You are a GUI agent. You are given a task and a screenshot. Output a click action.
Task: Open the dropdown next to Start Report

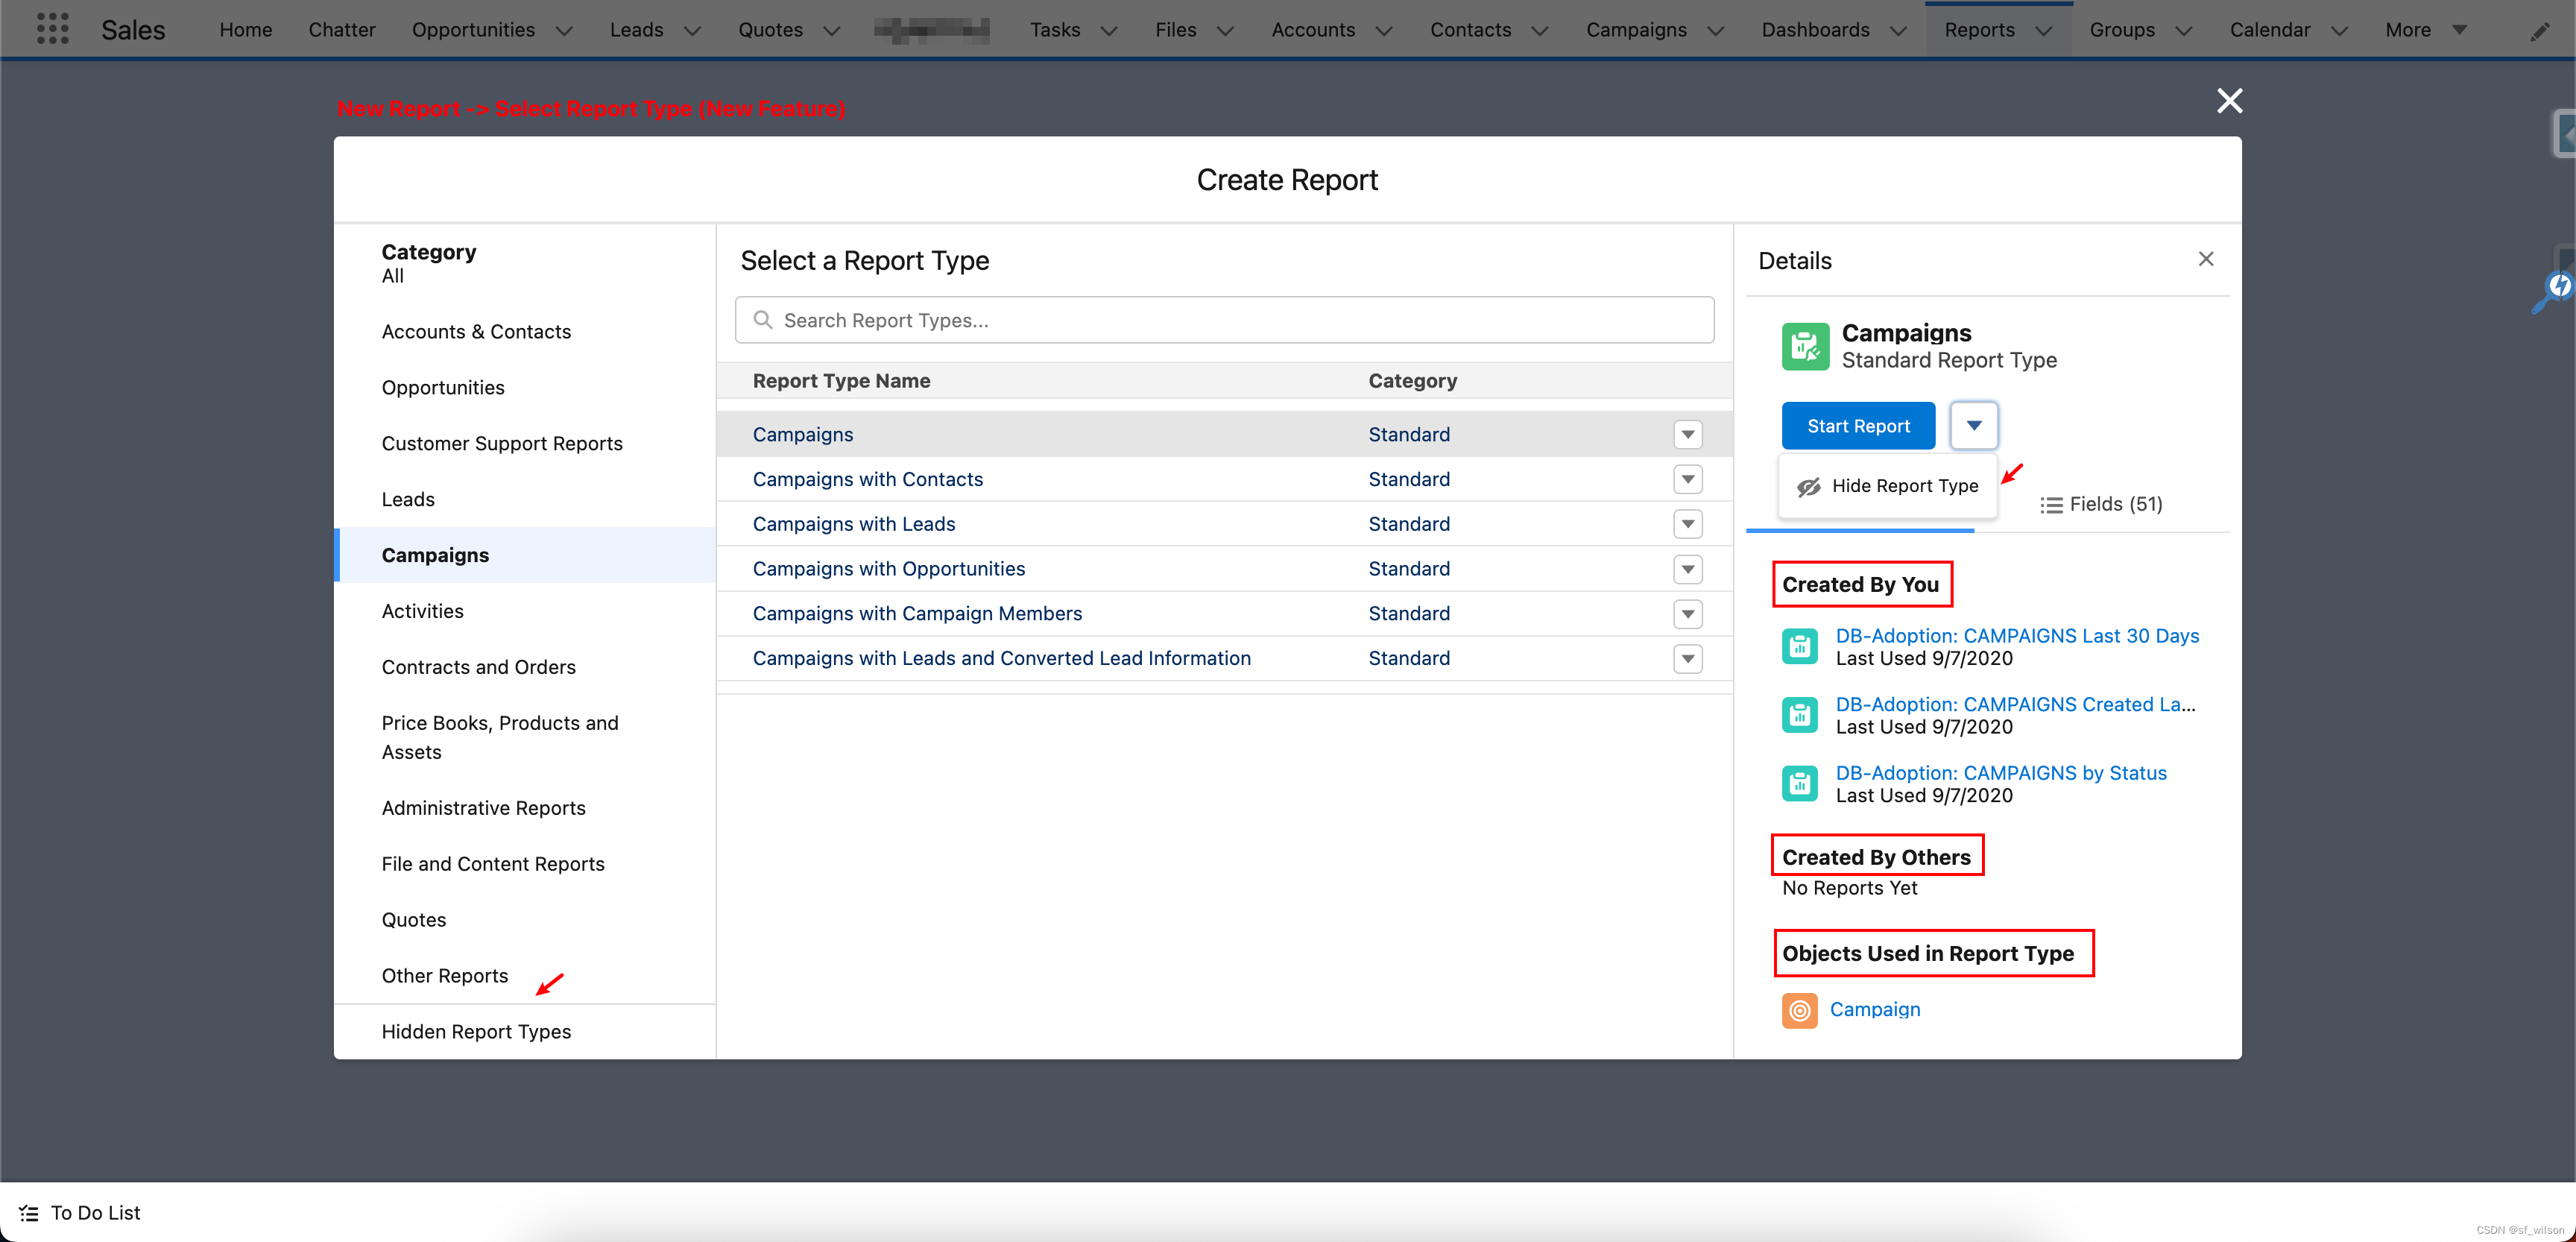point(1973,426)
